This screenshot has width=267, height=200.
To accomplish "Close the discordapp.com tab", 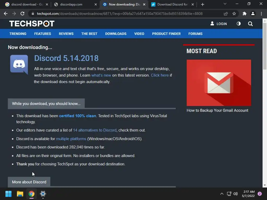I will pyautogui.click(x=95, y=4).
